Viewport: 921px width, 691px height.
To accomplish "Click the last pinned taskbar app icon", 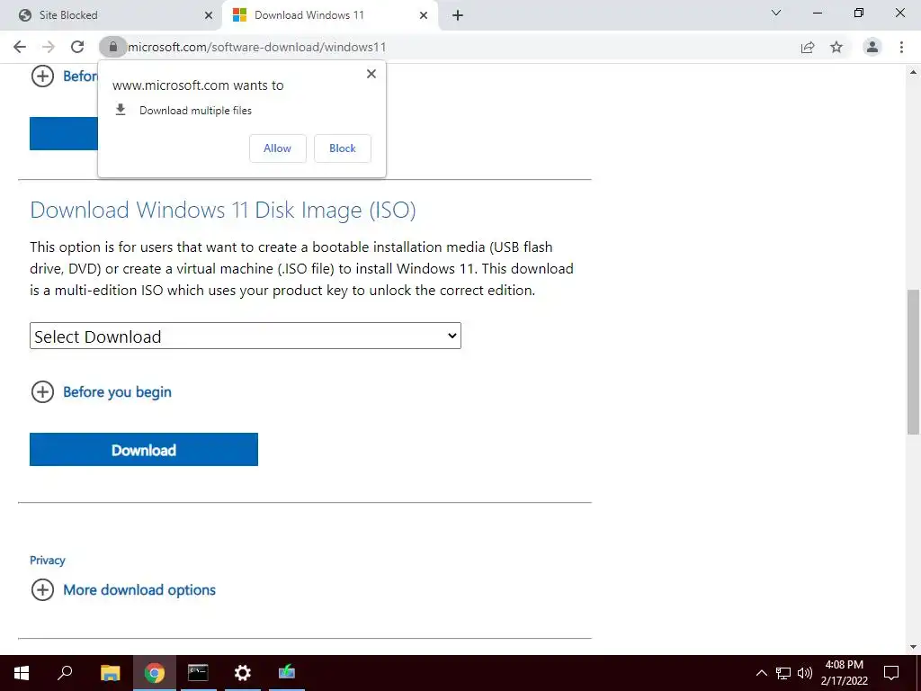I will pos(287,673).
